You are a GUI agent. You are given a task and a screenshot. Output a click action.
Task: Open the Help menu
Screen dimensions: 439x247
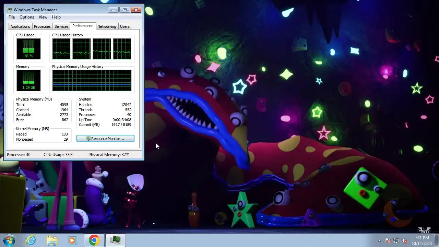click(56, 17)
